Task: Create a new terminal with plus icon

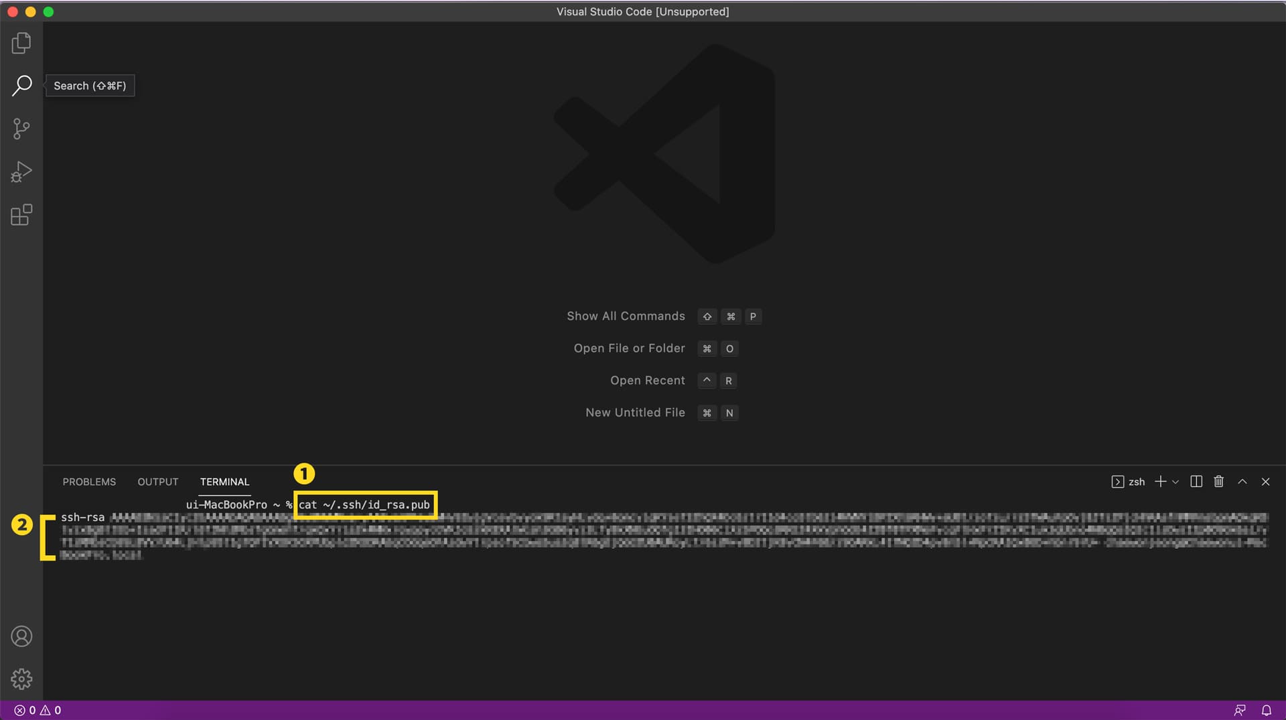Action: coord(1160,482)
